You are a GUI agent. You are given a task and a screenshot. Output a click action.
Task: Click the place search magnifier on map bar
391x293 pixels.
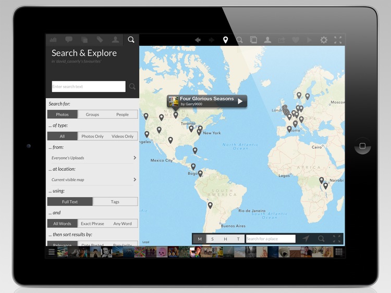tap(321, 239)
